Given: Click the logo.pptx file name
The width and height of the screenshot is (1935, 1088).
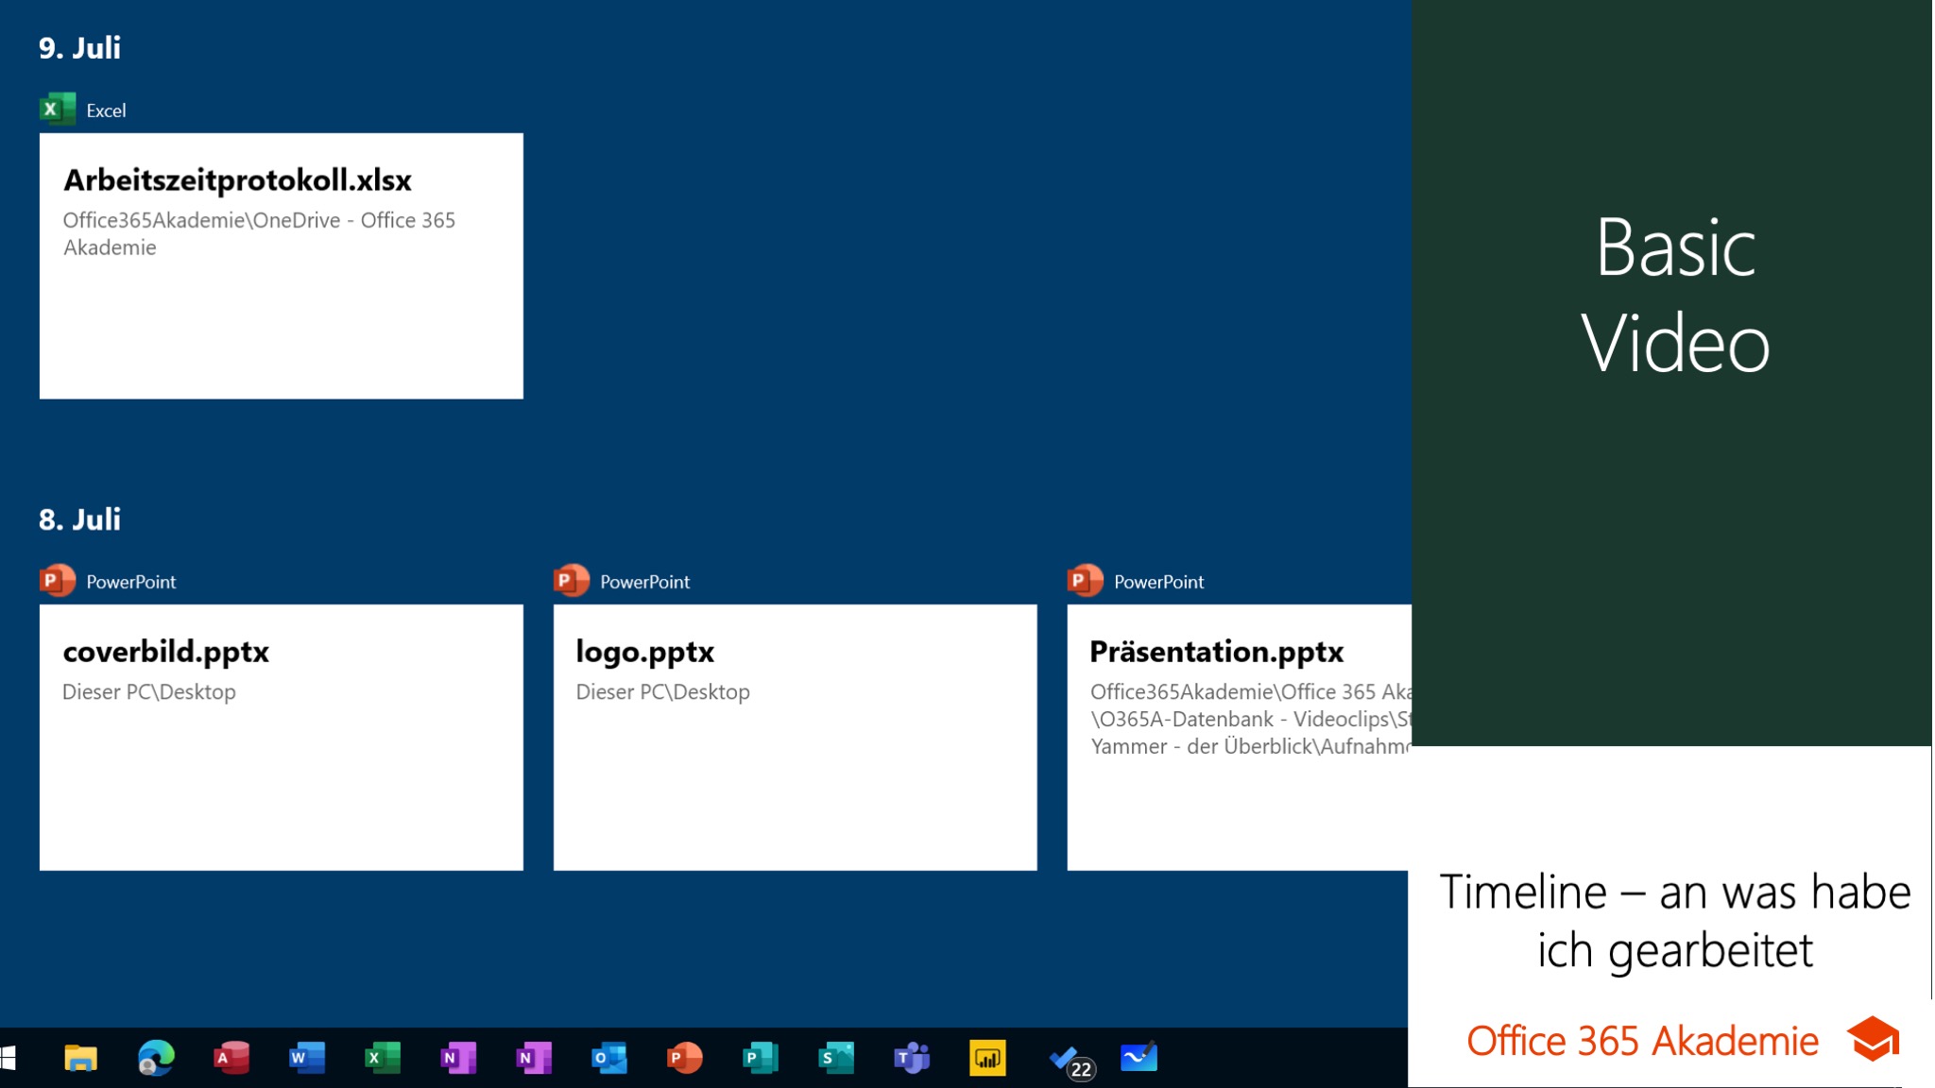Looking at the screenshot, I should click(x=645, y=652).
